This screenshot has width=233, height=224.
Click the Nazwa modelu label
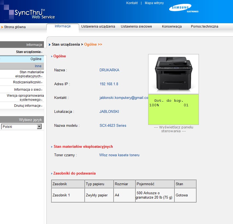point(67,126)
